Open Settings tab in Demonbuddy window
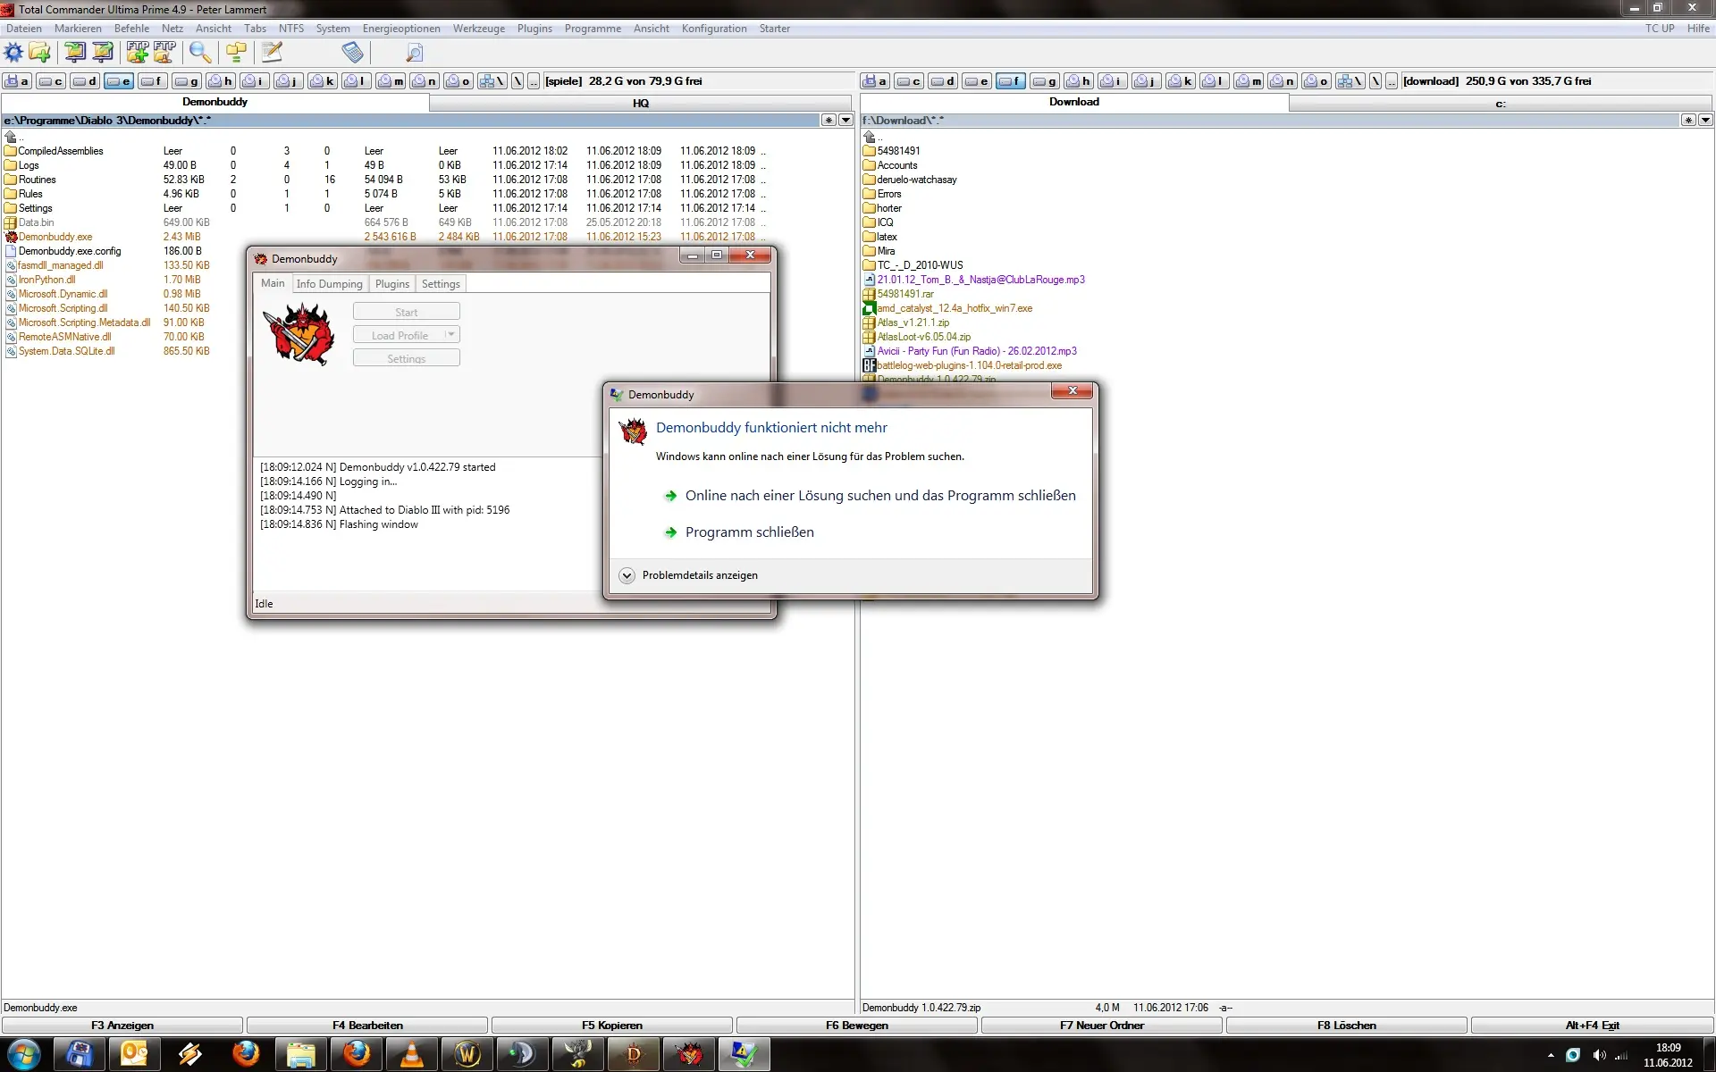This screenshot has width=1716, height=1072. coord(441,284)
